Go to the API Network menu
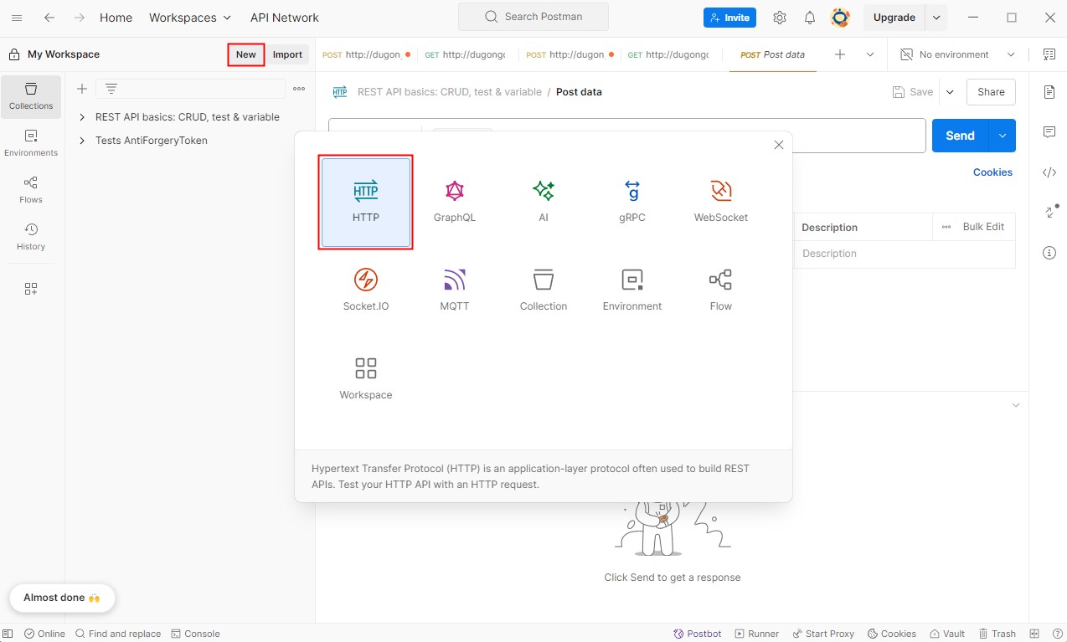The height and width of the screenshot is (642, 1067). click(285, 18)
